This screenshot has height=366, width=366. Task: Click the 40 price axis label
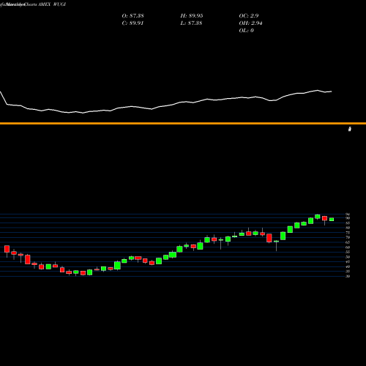348,266
